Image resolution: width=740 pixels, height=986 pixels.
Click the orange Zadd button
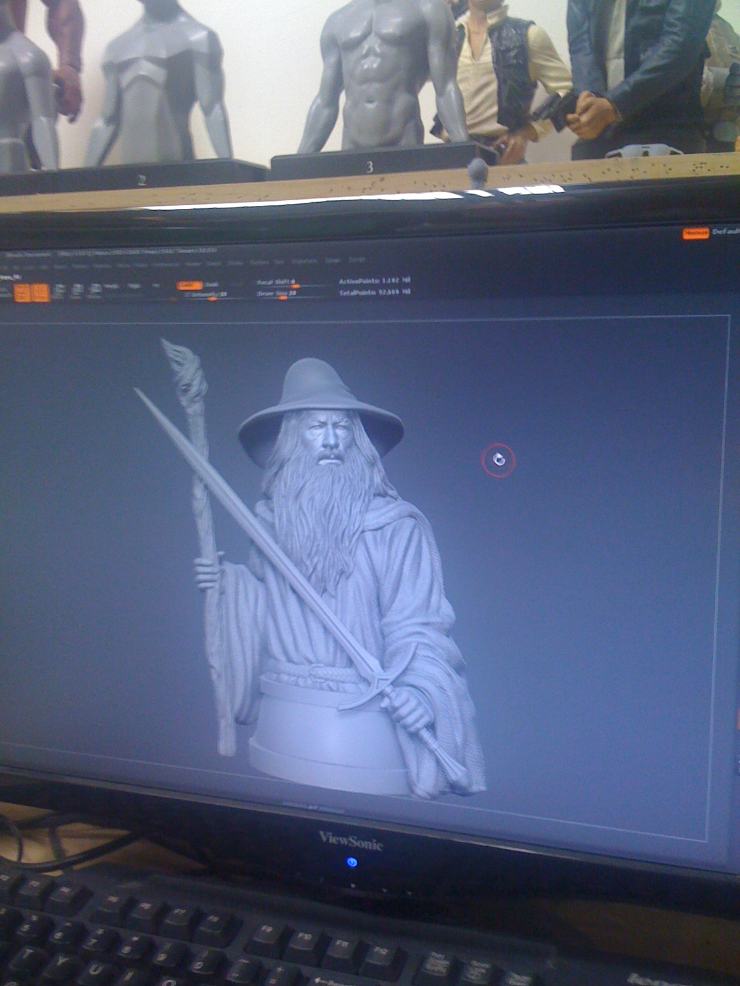click(189, 285)
